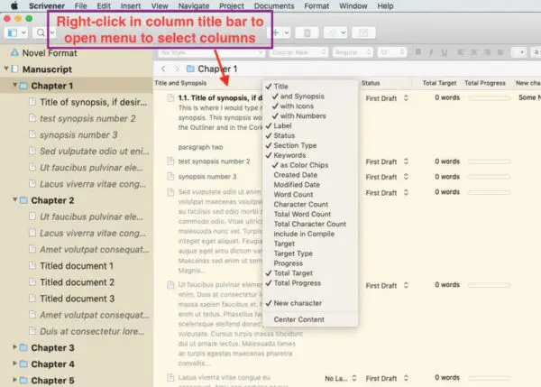The height and width of the screenshot is (387, 541).
Task: Click progress bar in test synopsis number 2 row
Action: coord(489,161)
